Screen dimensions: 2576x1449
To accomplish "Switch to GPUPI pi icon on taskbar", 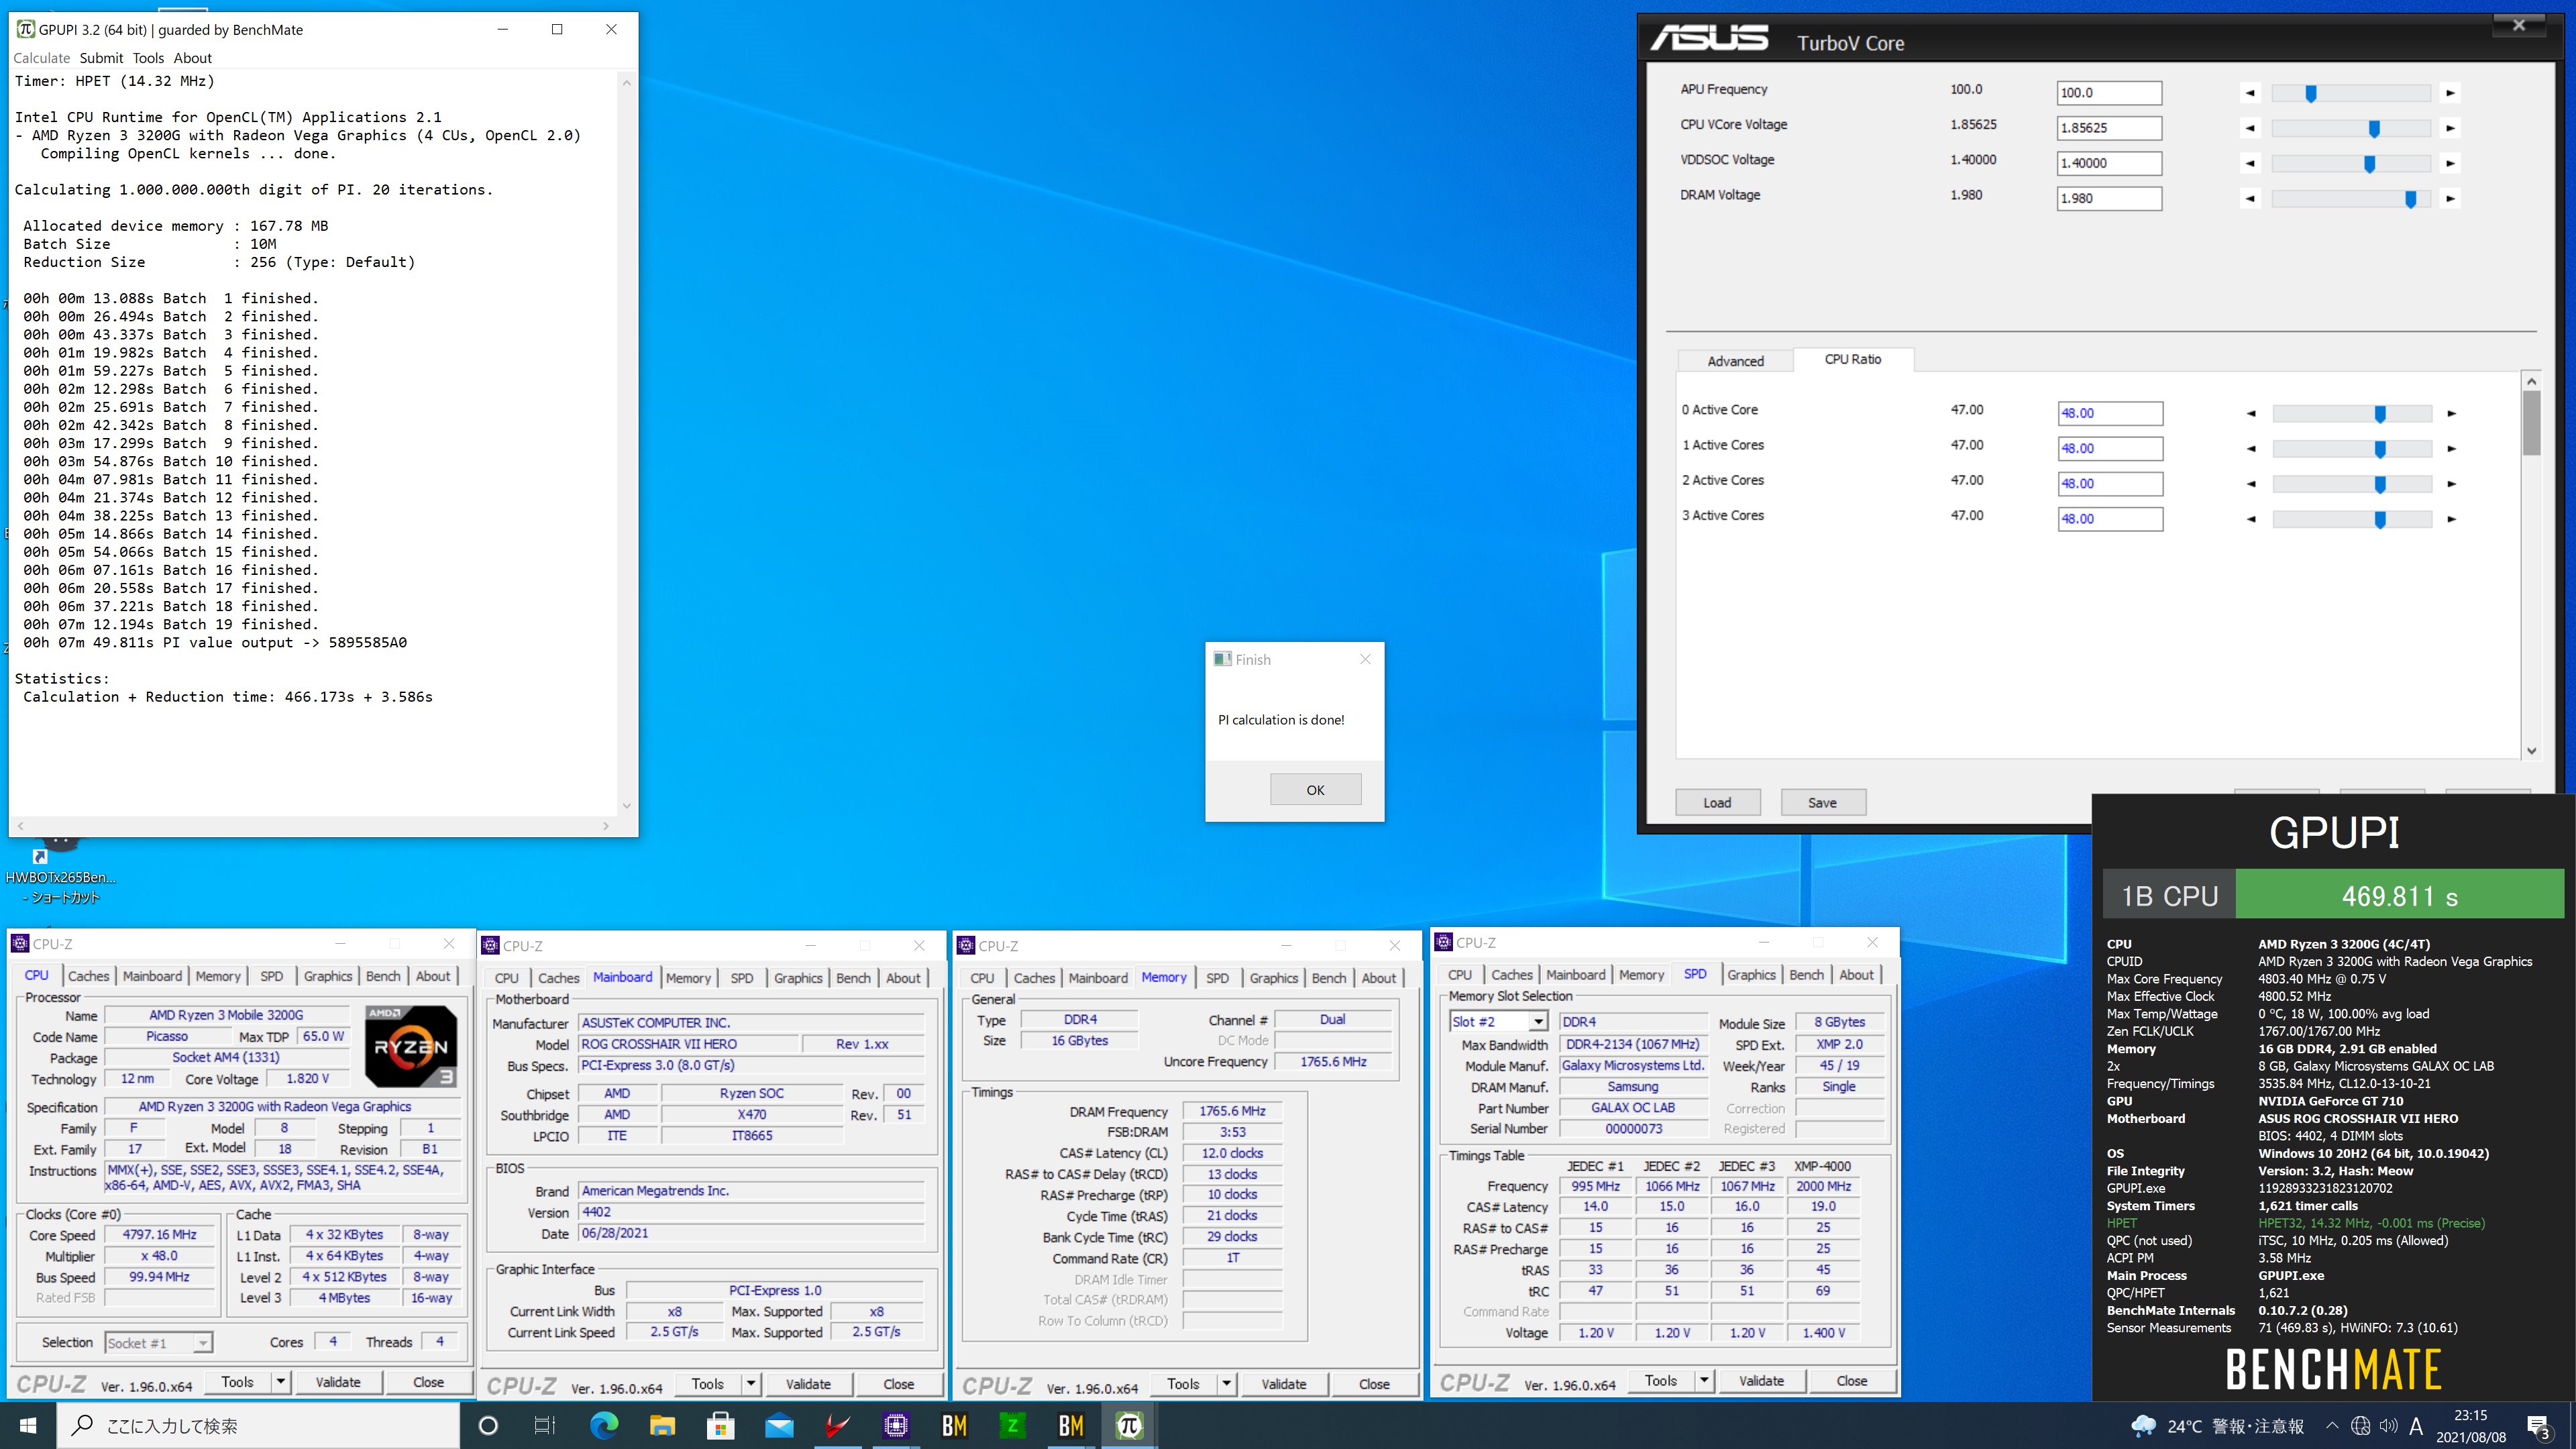I will coord(1129,1425).
